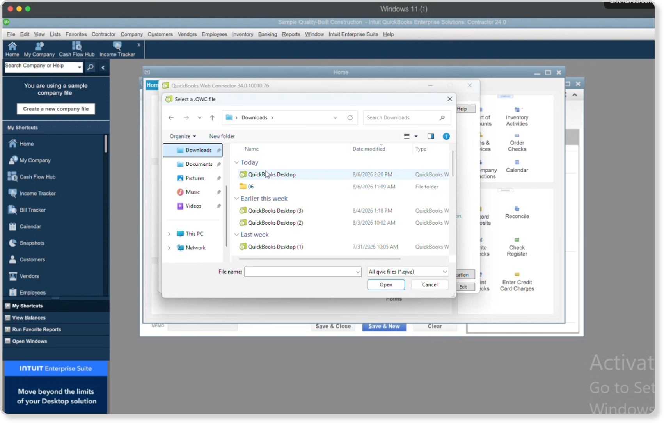Open My Company in top icon bar
This screenshot has width=664, height=423.
pyautogui.click(x=39, y=50)
